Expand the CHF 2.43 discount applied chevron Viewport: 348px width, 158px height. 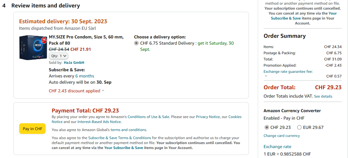pos(103,91)
